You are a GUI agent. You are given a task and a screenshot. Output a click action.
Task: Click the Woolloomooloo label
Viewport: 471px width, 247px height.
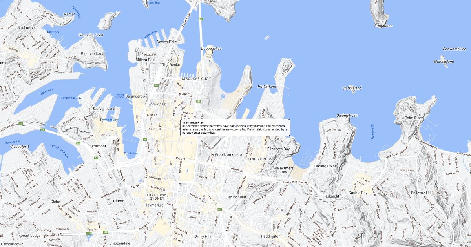[228, 155]
